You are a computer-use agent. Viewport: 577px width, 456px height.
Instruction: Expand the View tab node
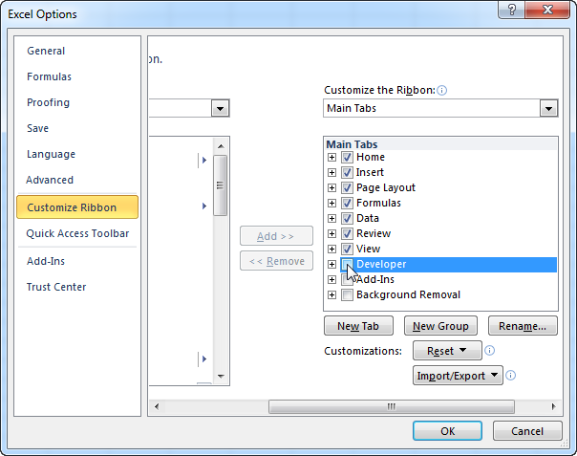(331, 249)
